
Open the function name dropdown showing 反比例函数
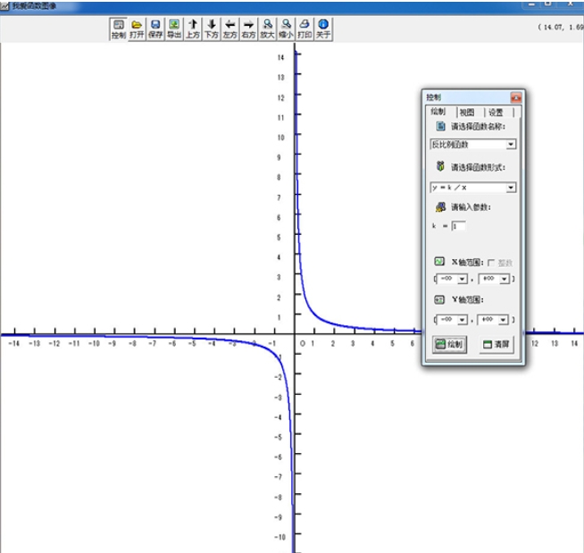tap(473, 144)
